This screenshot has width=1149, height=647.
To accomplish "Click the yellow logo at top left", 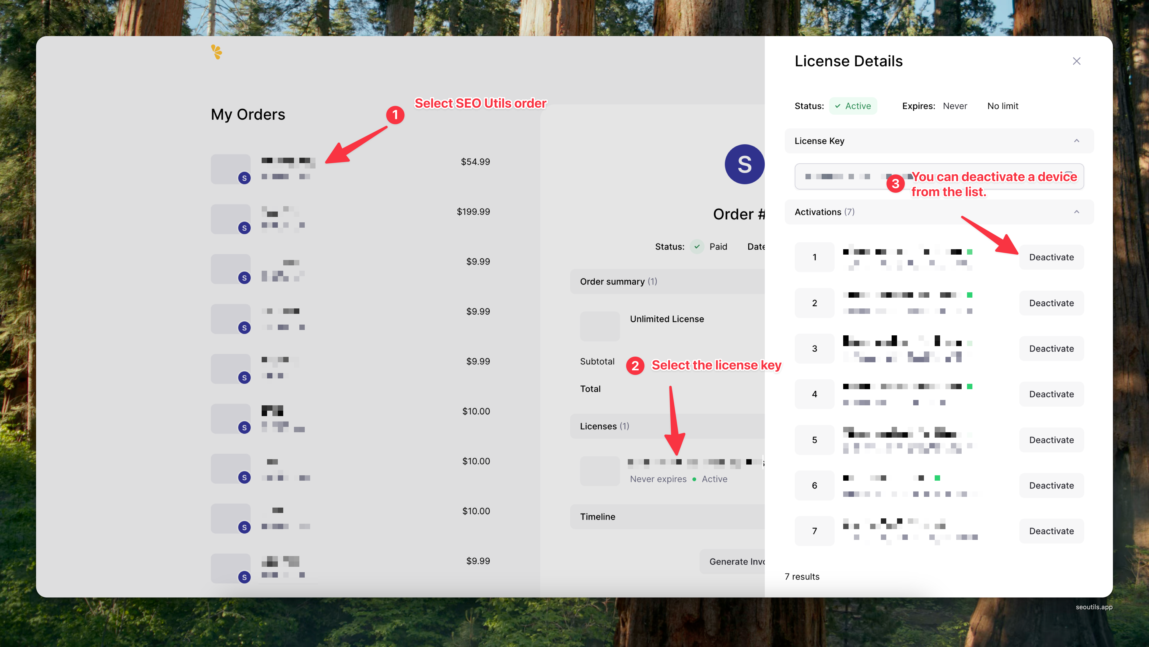I will point(216,52).
